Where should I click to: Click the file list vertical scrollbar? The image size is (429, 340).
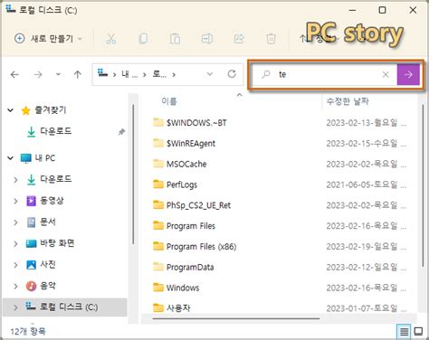pos(423,185)
